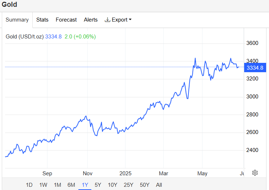269x190 pixels.
Task: Open the Forecast tab
Action: (66, 20)
